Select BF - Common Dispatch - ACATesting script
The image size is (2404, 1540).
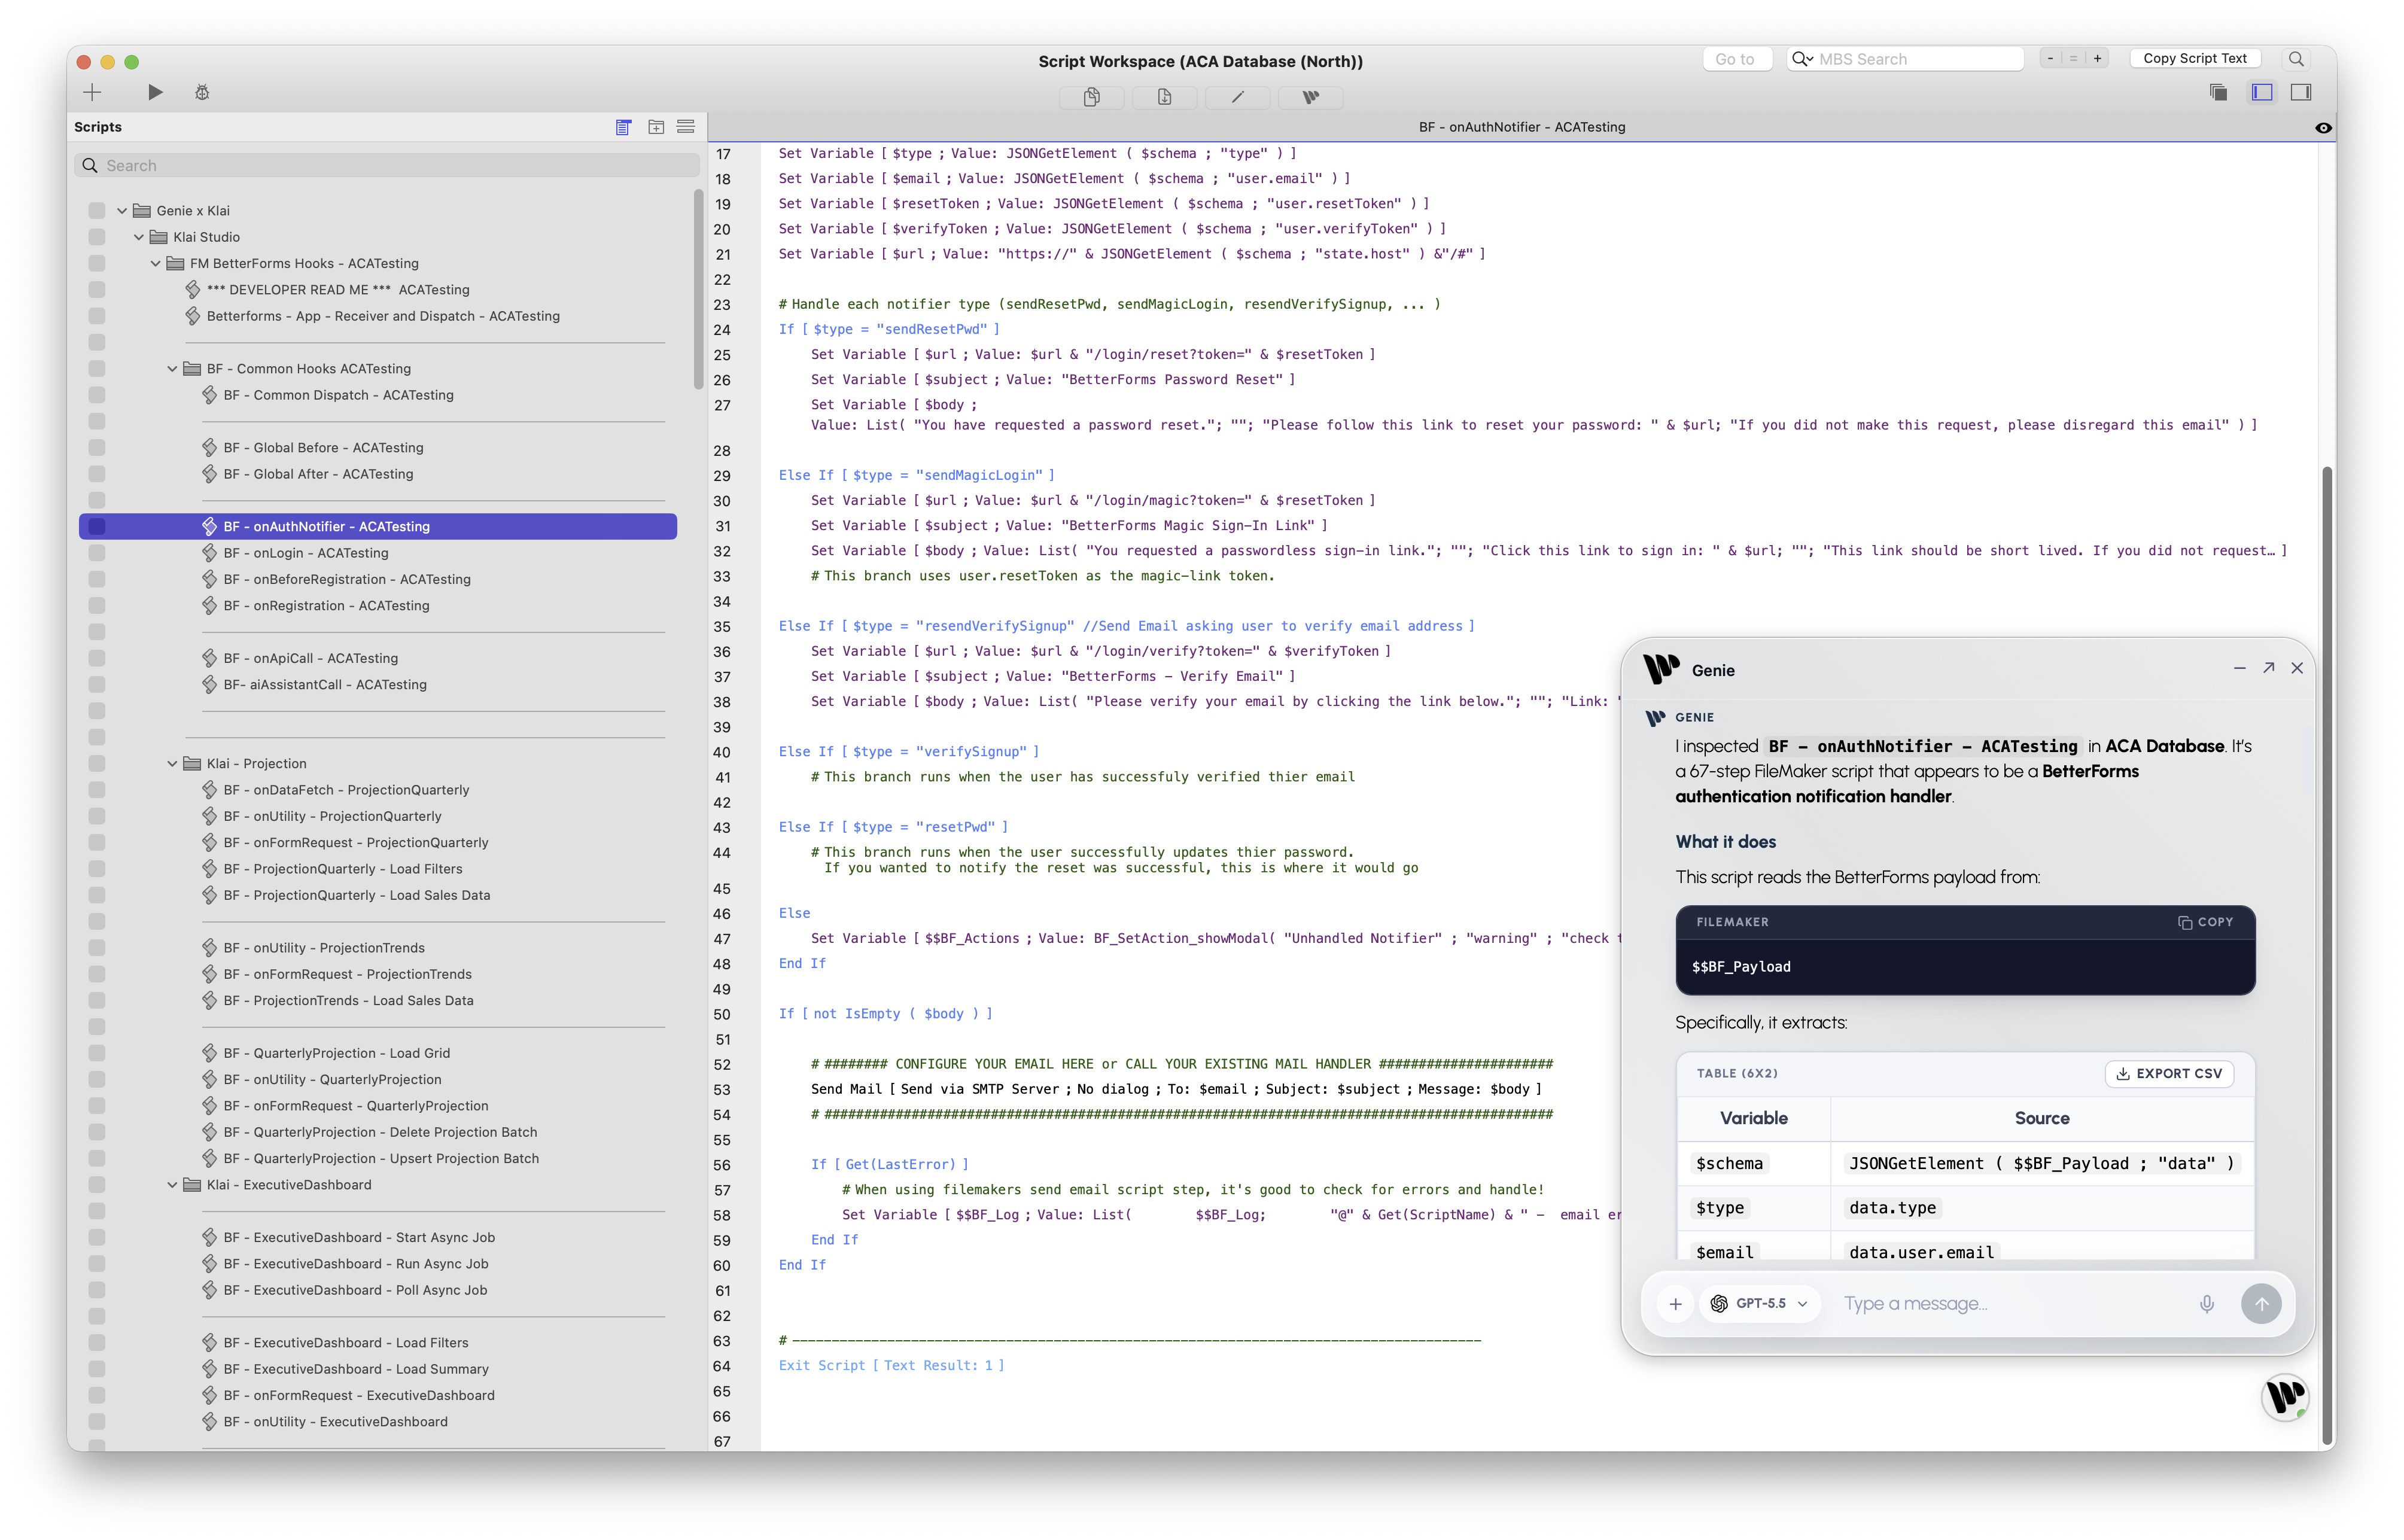pyautogui.click(x=338, y=395)
